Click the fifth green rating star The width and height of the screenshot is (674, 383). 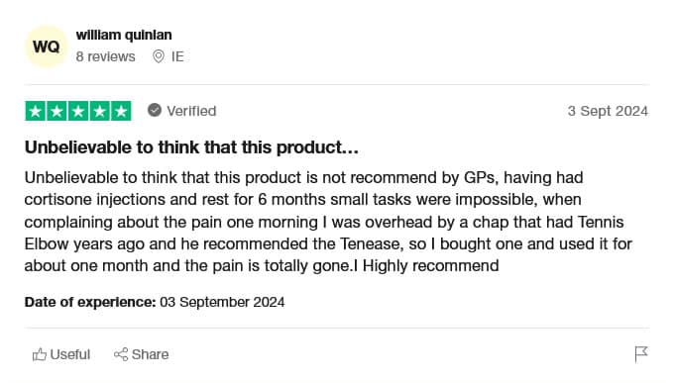click(x=121, y=111)
